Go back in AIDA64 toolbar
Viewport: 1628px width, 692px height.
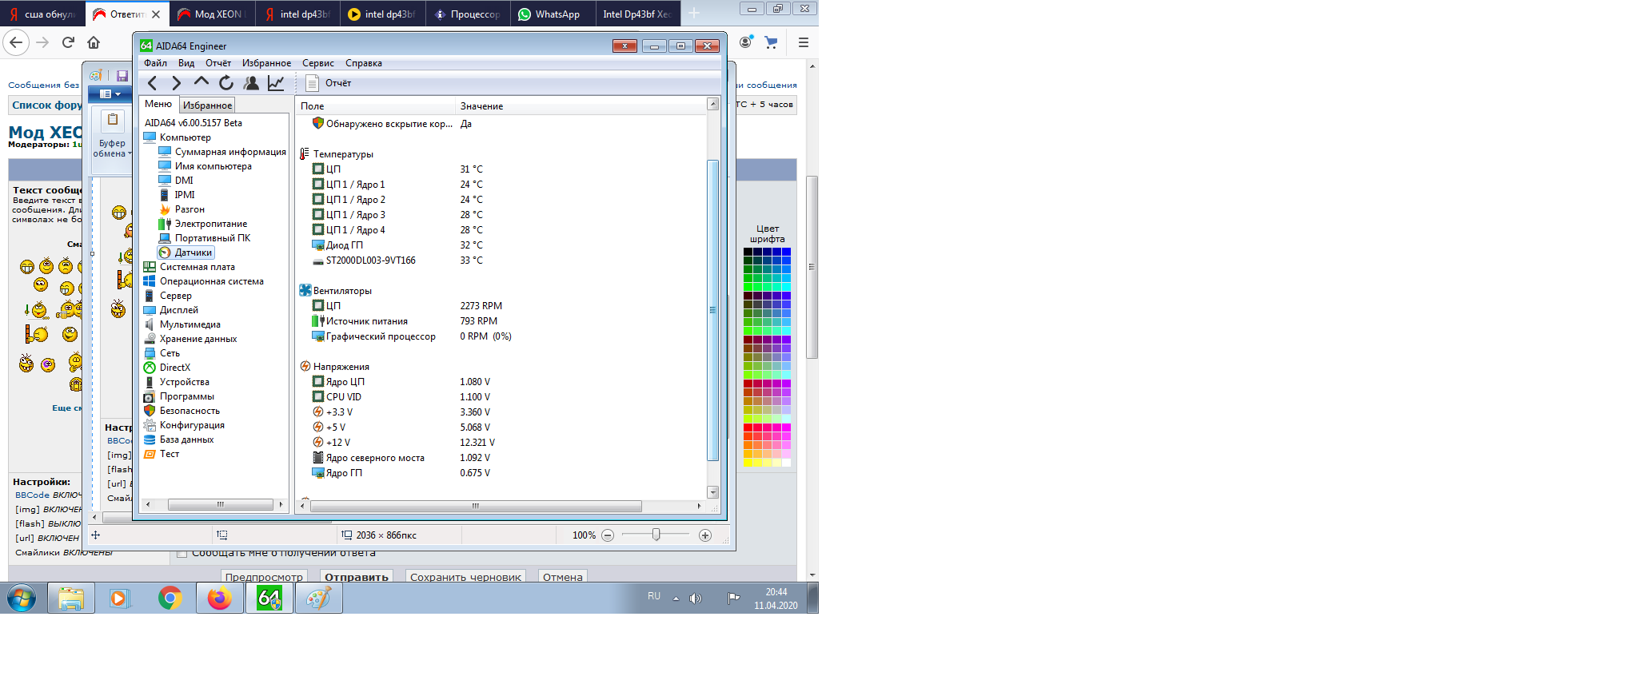click(x=153, y=83)
